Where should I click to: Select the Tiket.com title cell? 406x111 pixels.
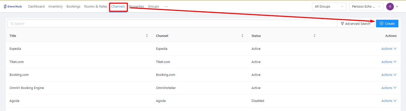17,62
